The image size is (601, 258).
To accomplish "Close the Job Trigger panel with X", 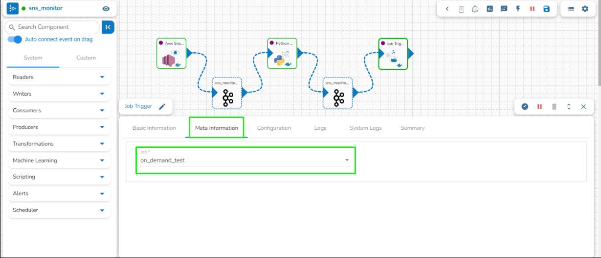I will tap(583, 106).
